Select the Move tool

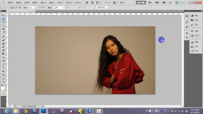coord(3,15)
